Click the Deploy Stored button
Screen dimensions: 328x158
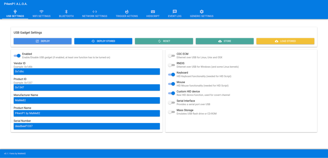point(103,41)
